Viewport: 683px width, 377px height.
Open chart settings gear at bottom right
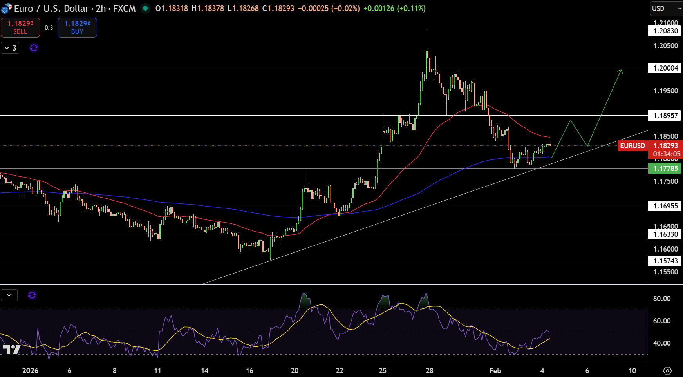pyautogui.click(x=667, y=370)
